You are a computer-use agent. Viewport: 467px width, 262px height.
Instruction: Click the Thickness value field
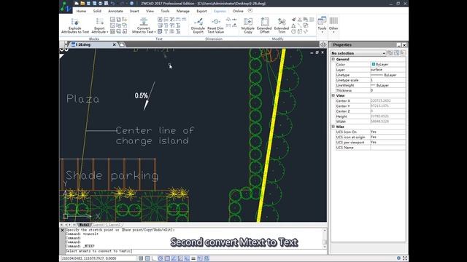point(387,90)
